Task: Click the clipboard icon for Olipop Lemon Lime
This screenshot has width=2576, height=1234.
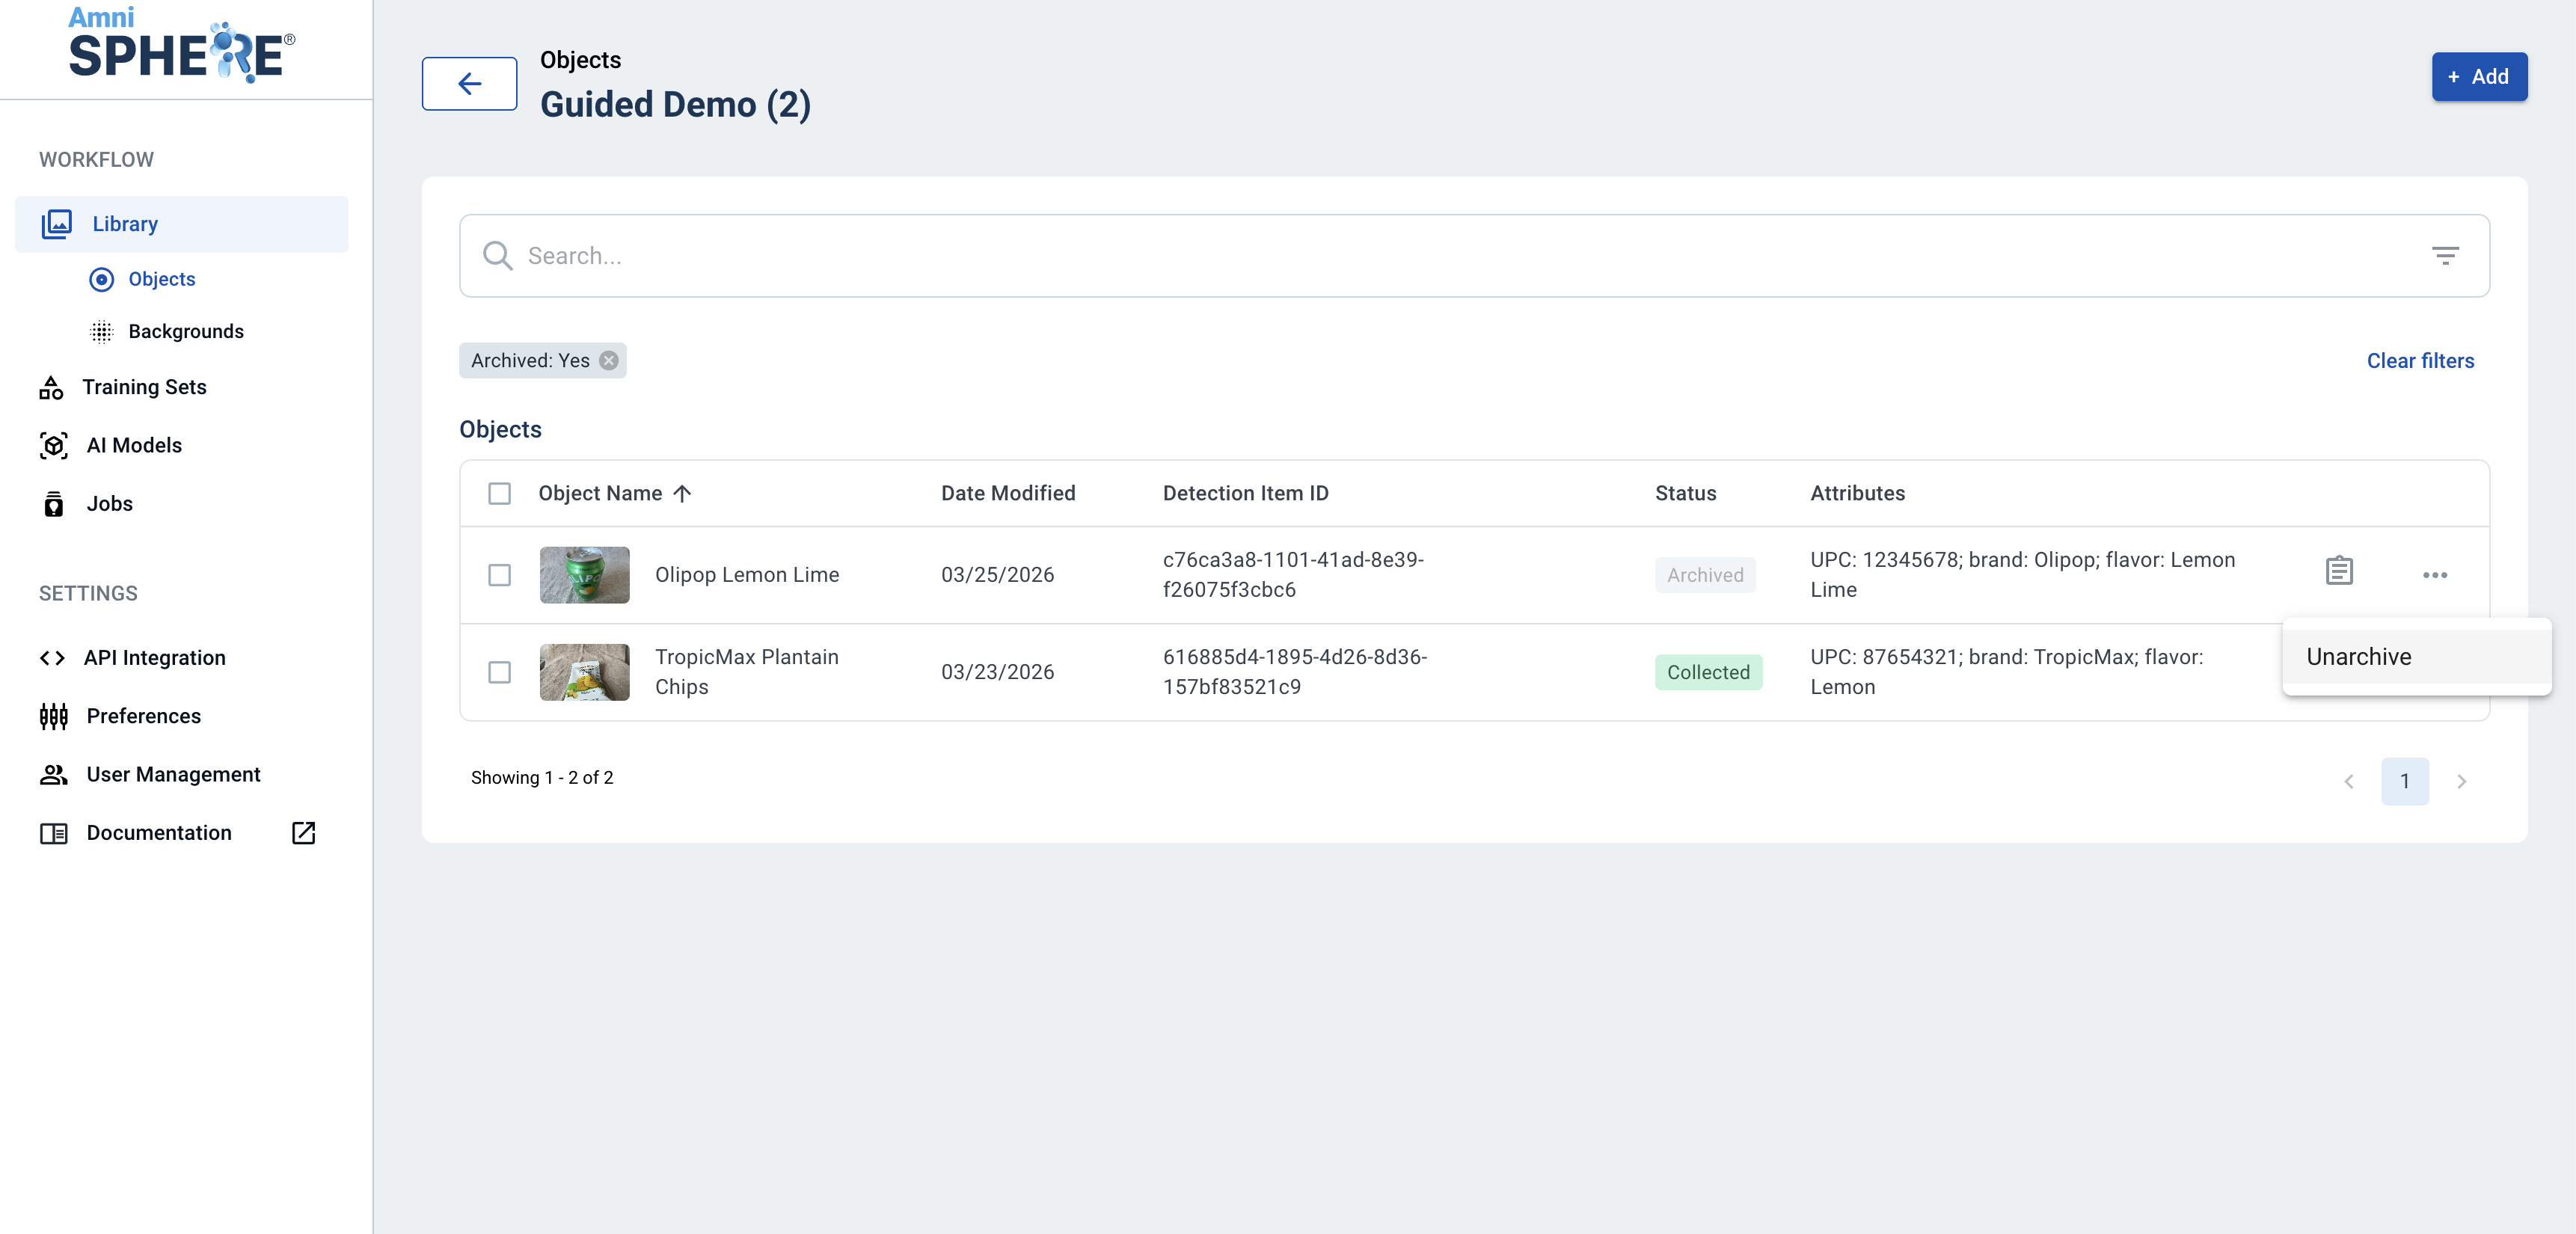Action: coord(2339,571)
